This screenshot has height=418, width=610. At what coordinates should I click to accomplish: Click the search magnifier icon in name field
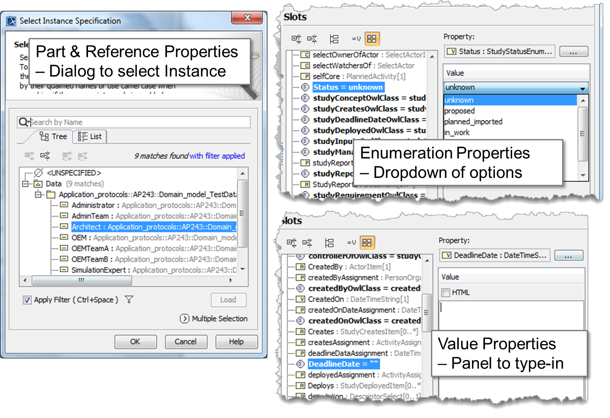coord(23,122)
